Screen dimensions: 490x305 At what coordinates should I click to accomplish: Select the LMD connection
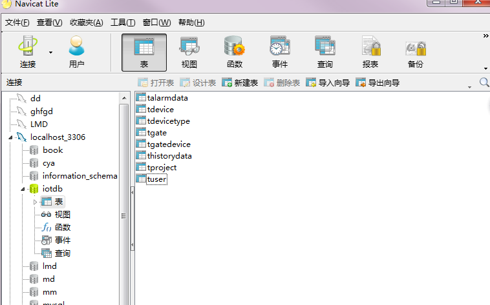coord(39,124)
